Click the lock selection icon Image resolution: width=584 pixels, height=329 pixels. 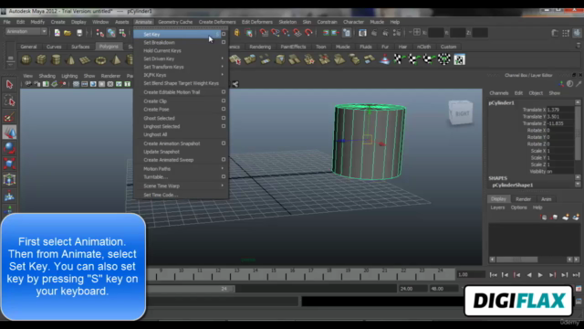[x=237, y=33]
